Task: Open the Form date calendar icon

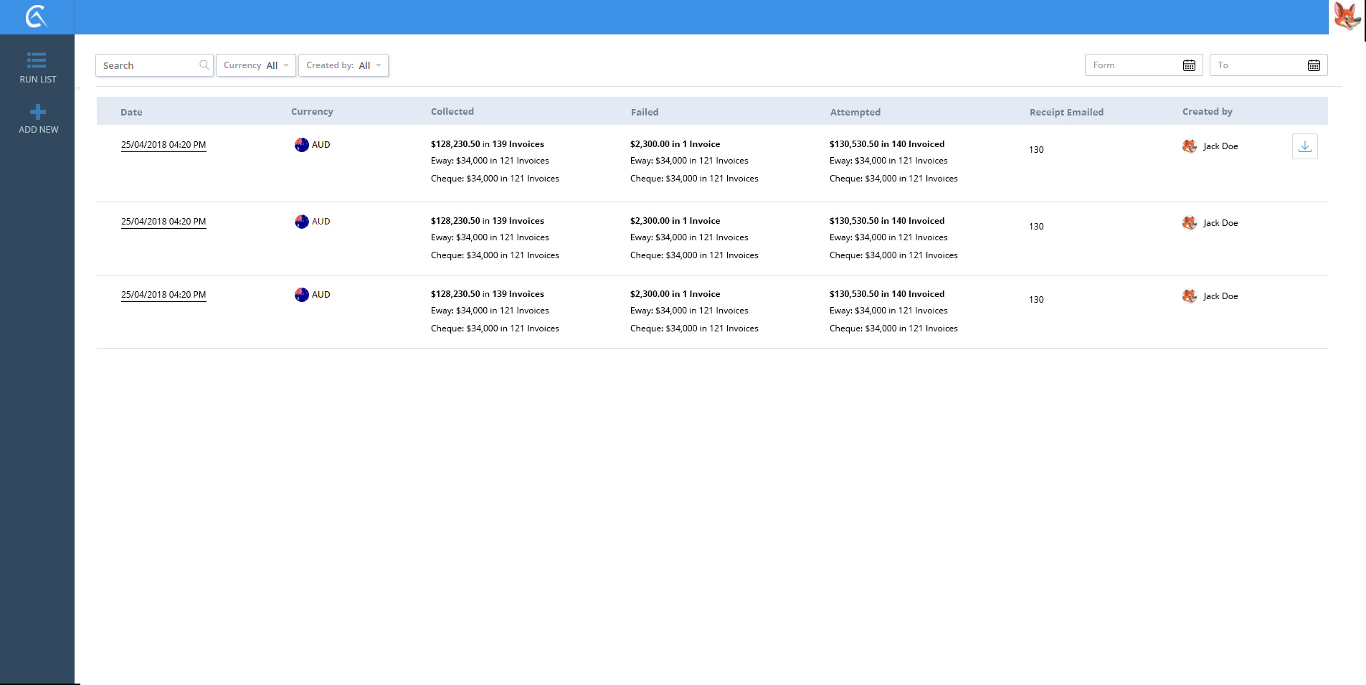Action: click(x=1189, y=65)
